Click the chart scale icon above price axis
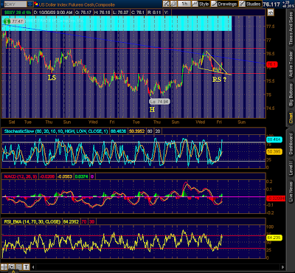Screen dimensions: 295x273 271,12
